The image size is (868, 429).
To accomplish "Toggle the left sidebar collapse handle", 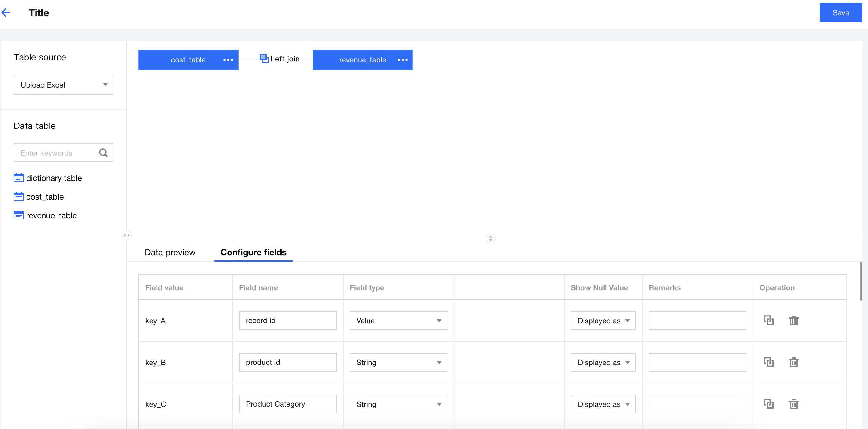I will point(126,235).
